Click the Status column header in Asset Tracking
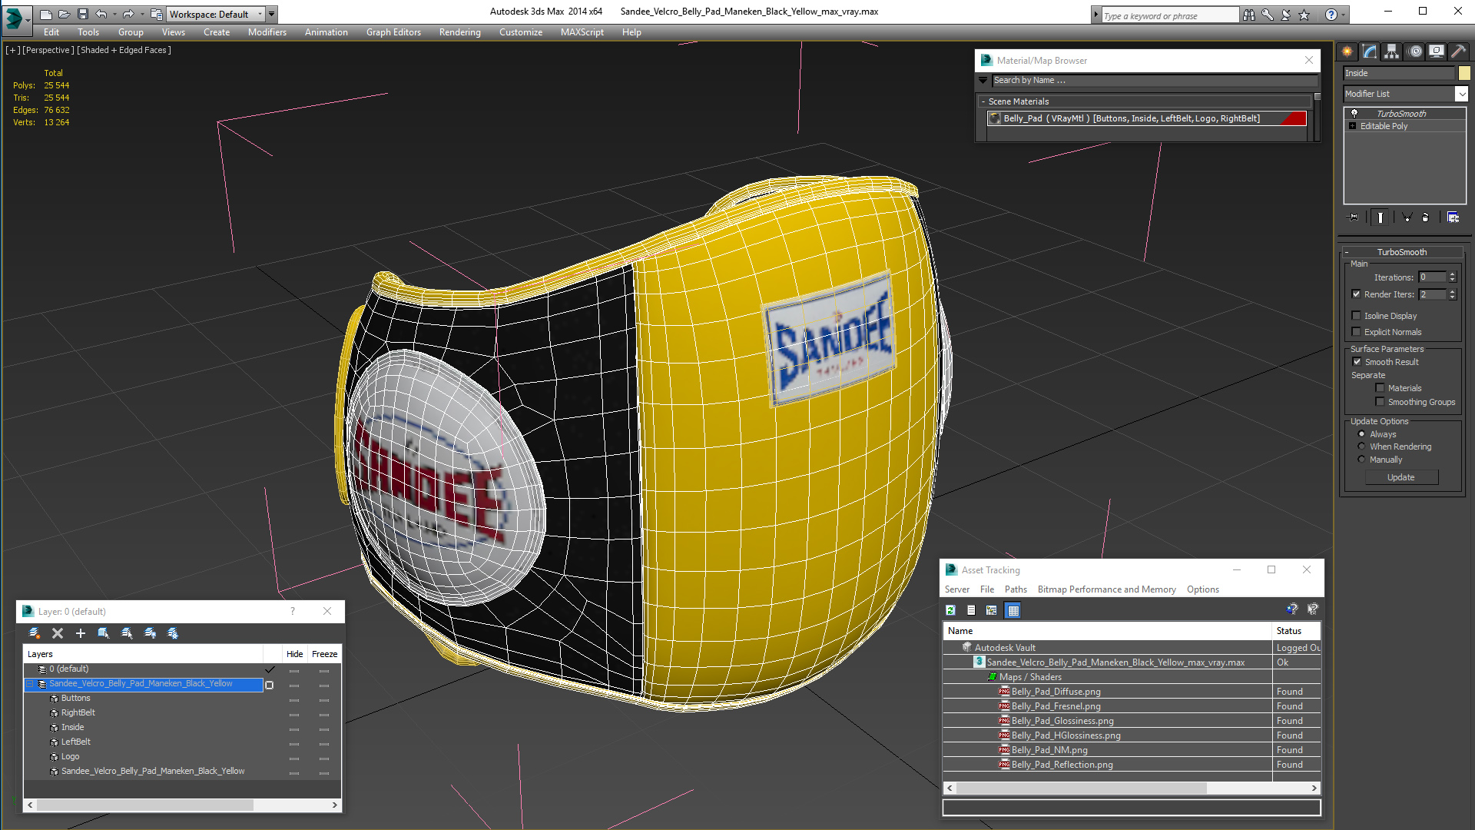This screenshot has height=830, width=1475. click(x=1298, y=631)
